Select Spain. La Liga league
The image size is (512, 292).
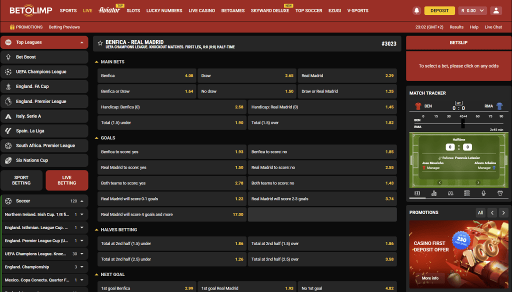point(44,130)
